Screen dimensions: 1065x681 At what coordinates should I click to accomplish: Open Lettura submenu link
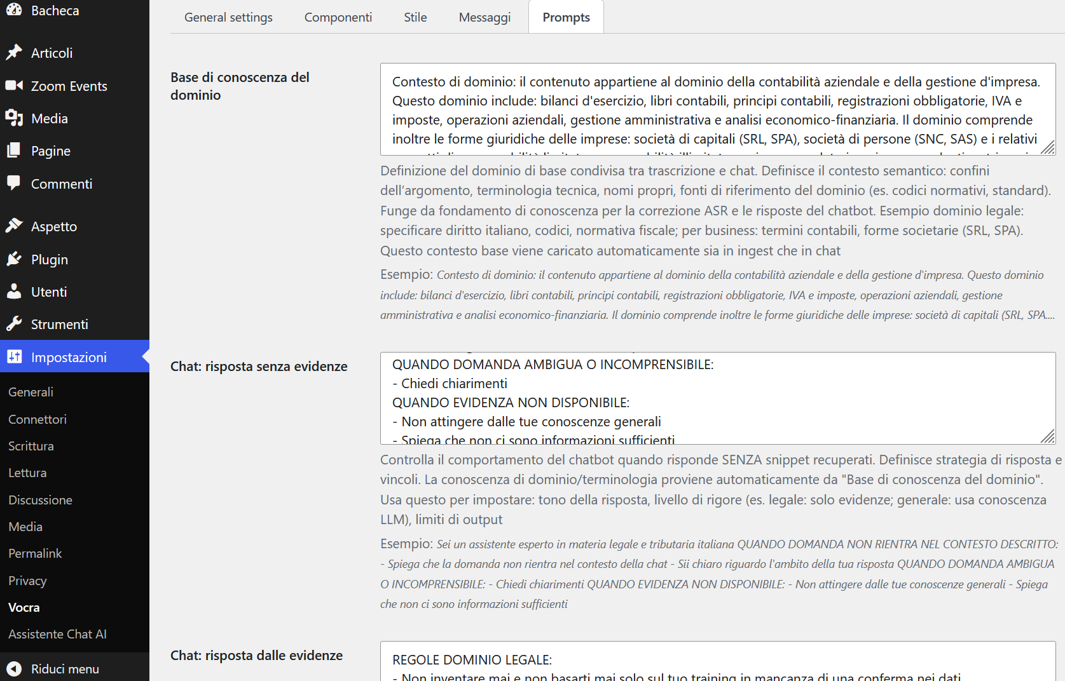tap(27, 473)
